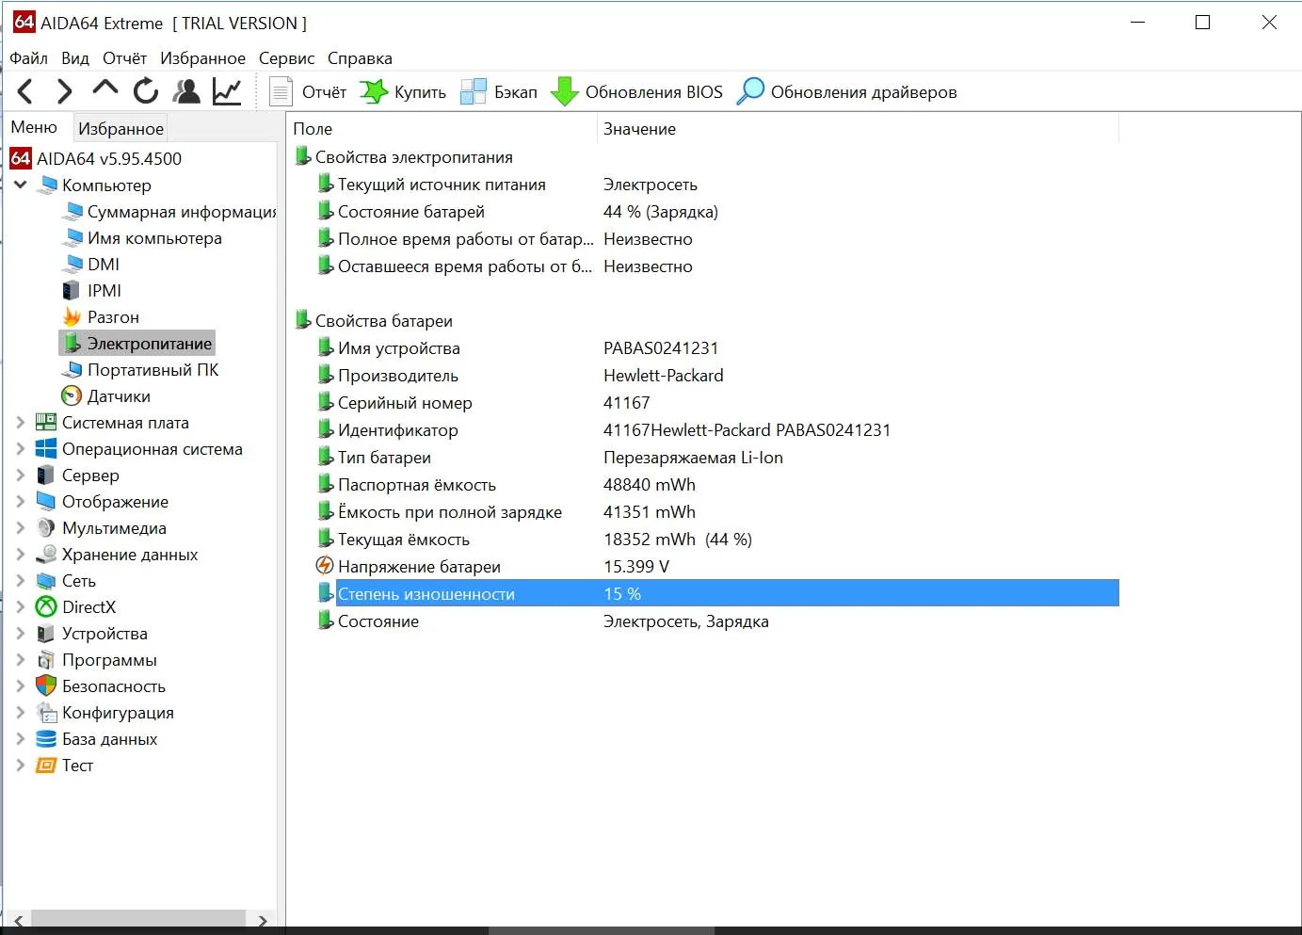
Task: Click the up-level arrow toolbar icon
Action: tap(105, 89)
